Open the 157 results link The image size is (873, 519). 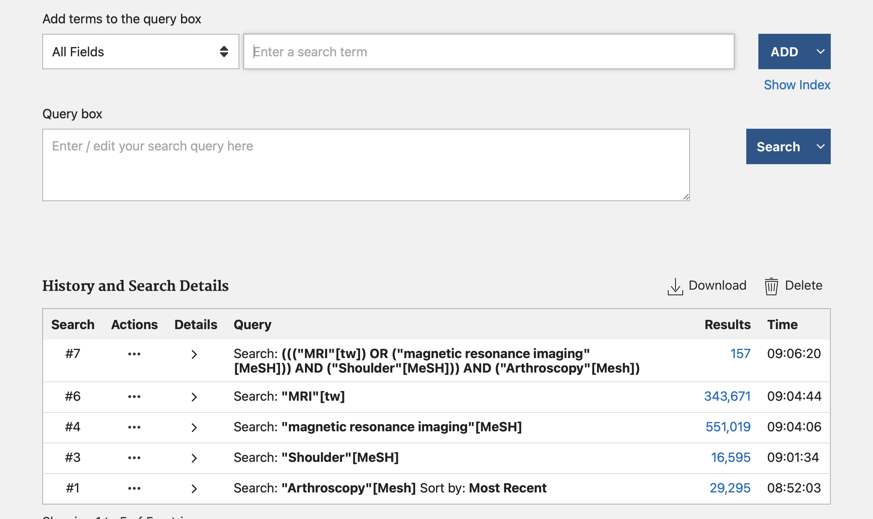740,354
